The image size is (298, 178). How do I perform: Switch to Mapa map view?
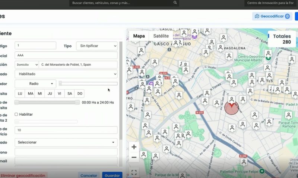point(139,36)
